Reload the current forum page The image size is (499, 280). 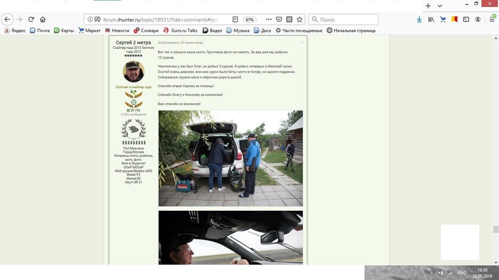tap(31, 19)
